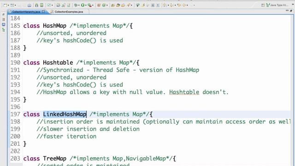Click the Debug bug icon

[x=76, y=5]
